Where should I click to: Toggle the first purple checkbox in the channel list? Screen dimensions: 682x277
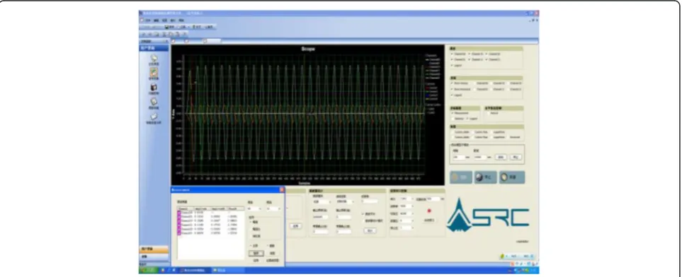(x=178, y=212)
